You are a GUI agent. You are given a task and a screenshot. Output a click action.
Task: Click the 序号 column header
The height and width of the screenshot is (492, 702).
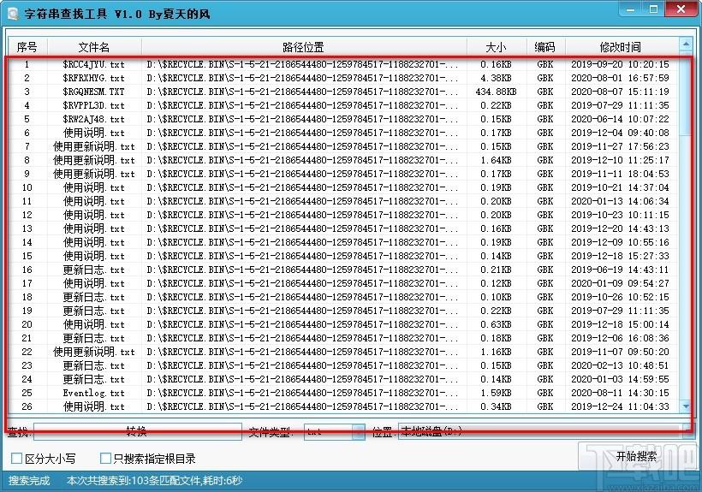[27, 47]
